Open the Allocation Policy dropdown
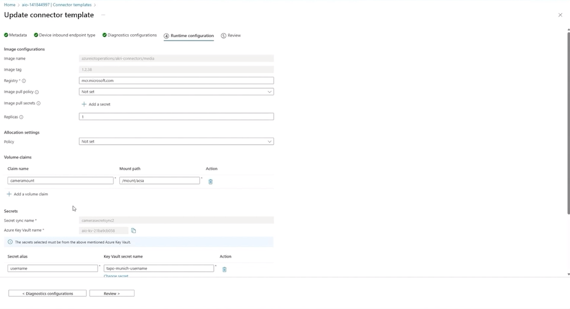Screen dimensions: 570x309 pyautogui.click(x=176, y=141)
